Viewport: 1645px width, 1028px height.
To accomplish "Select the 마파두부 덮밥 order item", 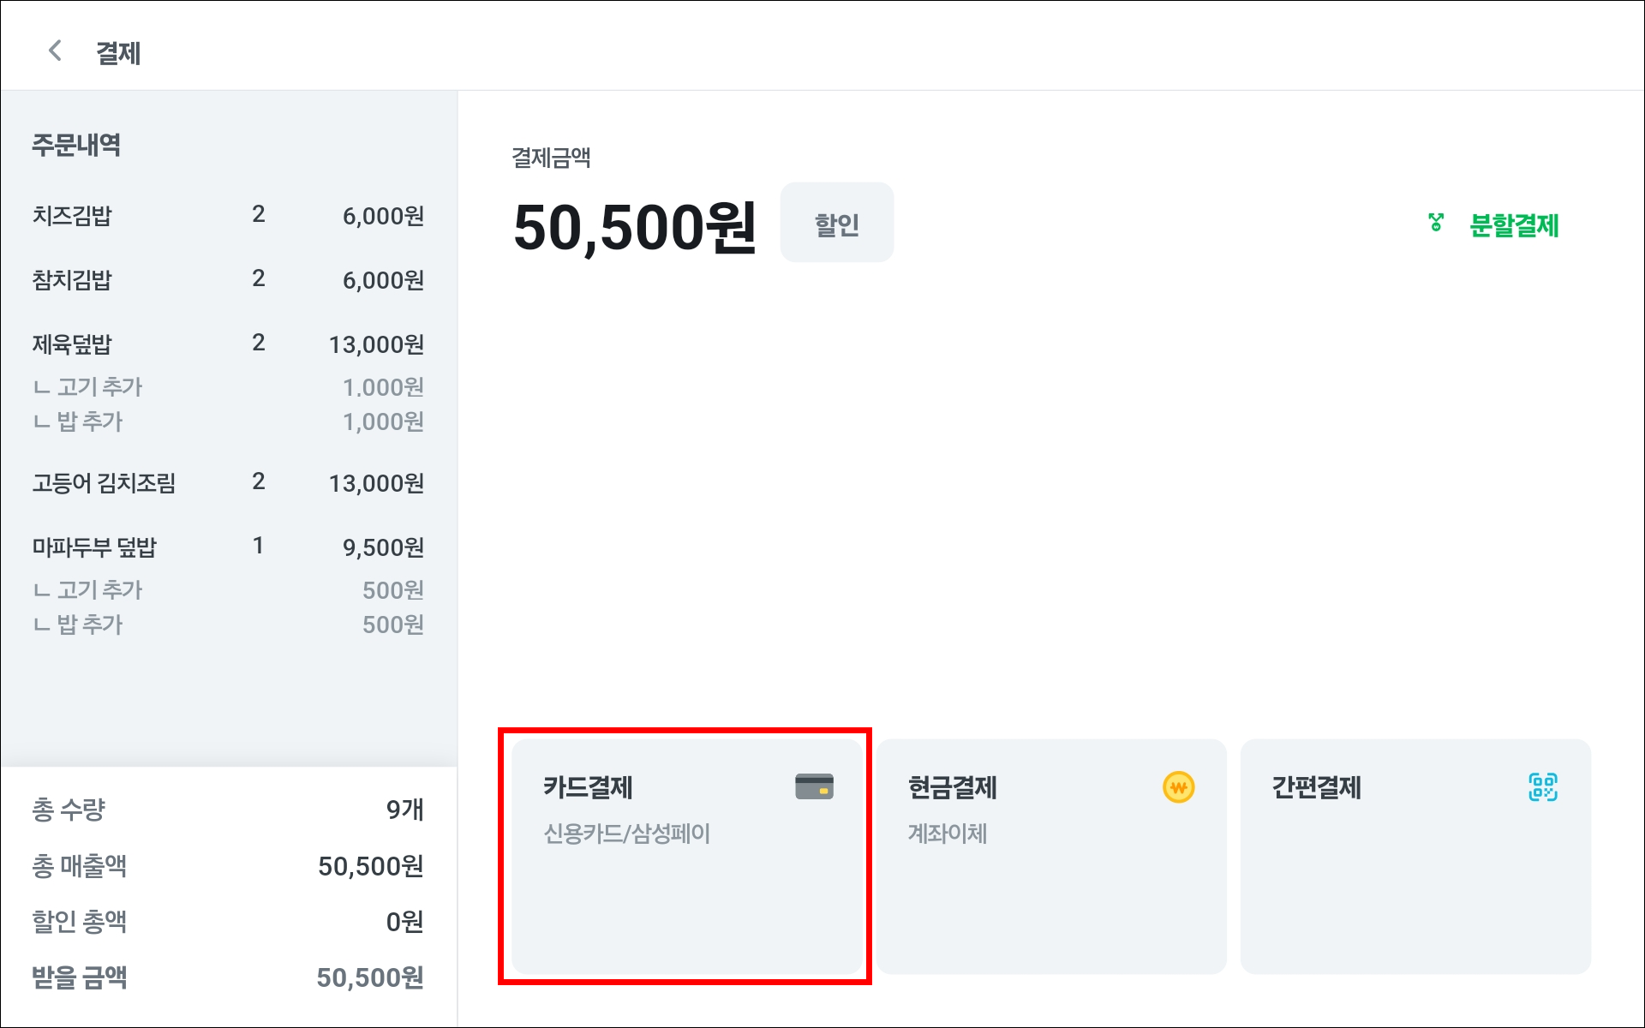I will (228, 547).
